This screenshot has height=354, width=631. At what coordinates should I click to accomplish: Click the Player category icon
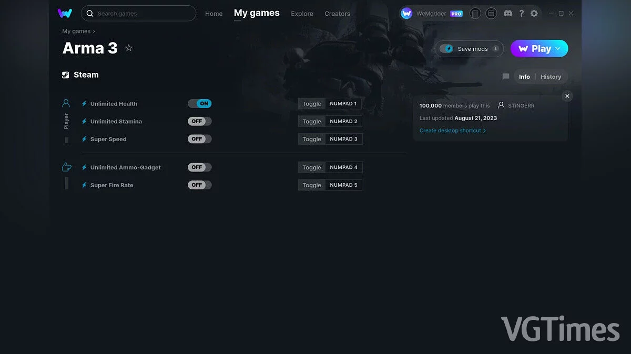pos(66,103)
